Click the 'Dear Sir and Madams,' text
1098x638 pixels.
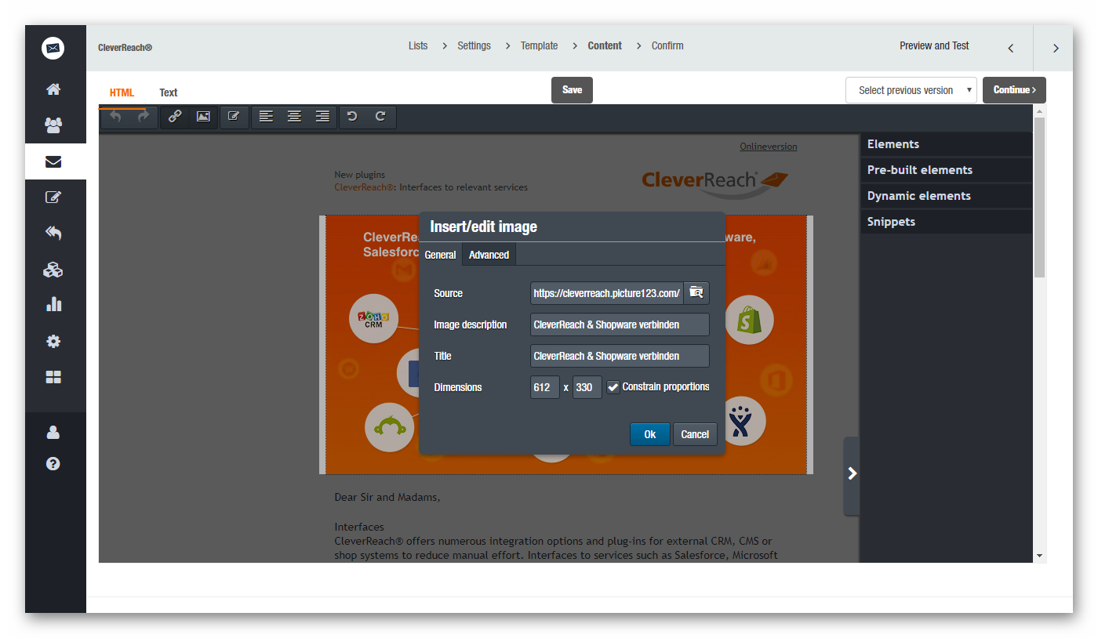(x=387, y=498)
